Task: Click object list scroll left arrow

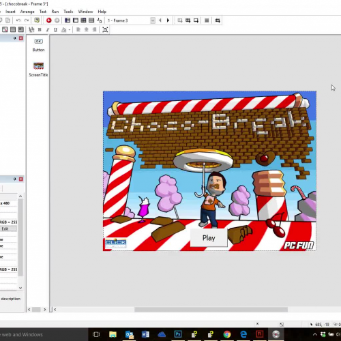Action: (29, 310)
